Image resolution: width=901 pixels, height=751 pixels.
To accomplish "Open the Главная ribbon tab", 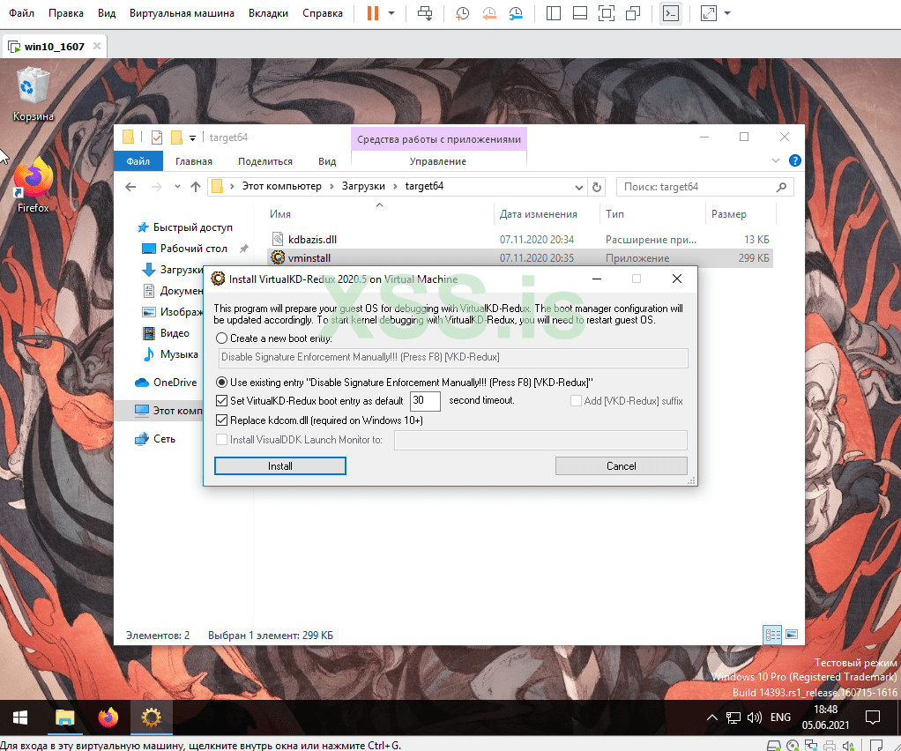I will point(194,161).
